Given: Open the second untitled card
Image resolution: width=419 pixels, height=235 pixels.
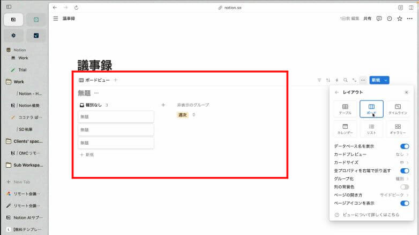Looking at the screenshot, I should pos(116,130).
